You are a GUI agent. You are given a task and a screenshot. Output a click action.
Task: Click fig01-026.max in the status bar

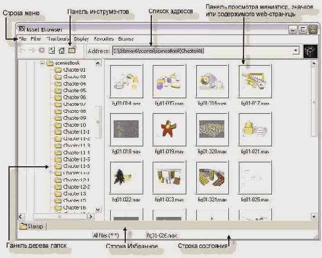point(161,235)
